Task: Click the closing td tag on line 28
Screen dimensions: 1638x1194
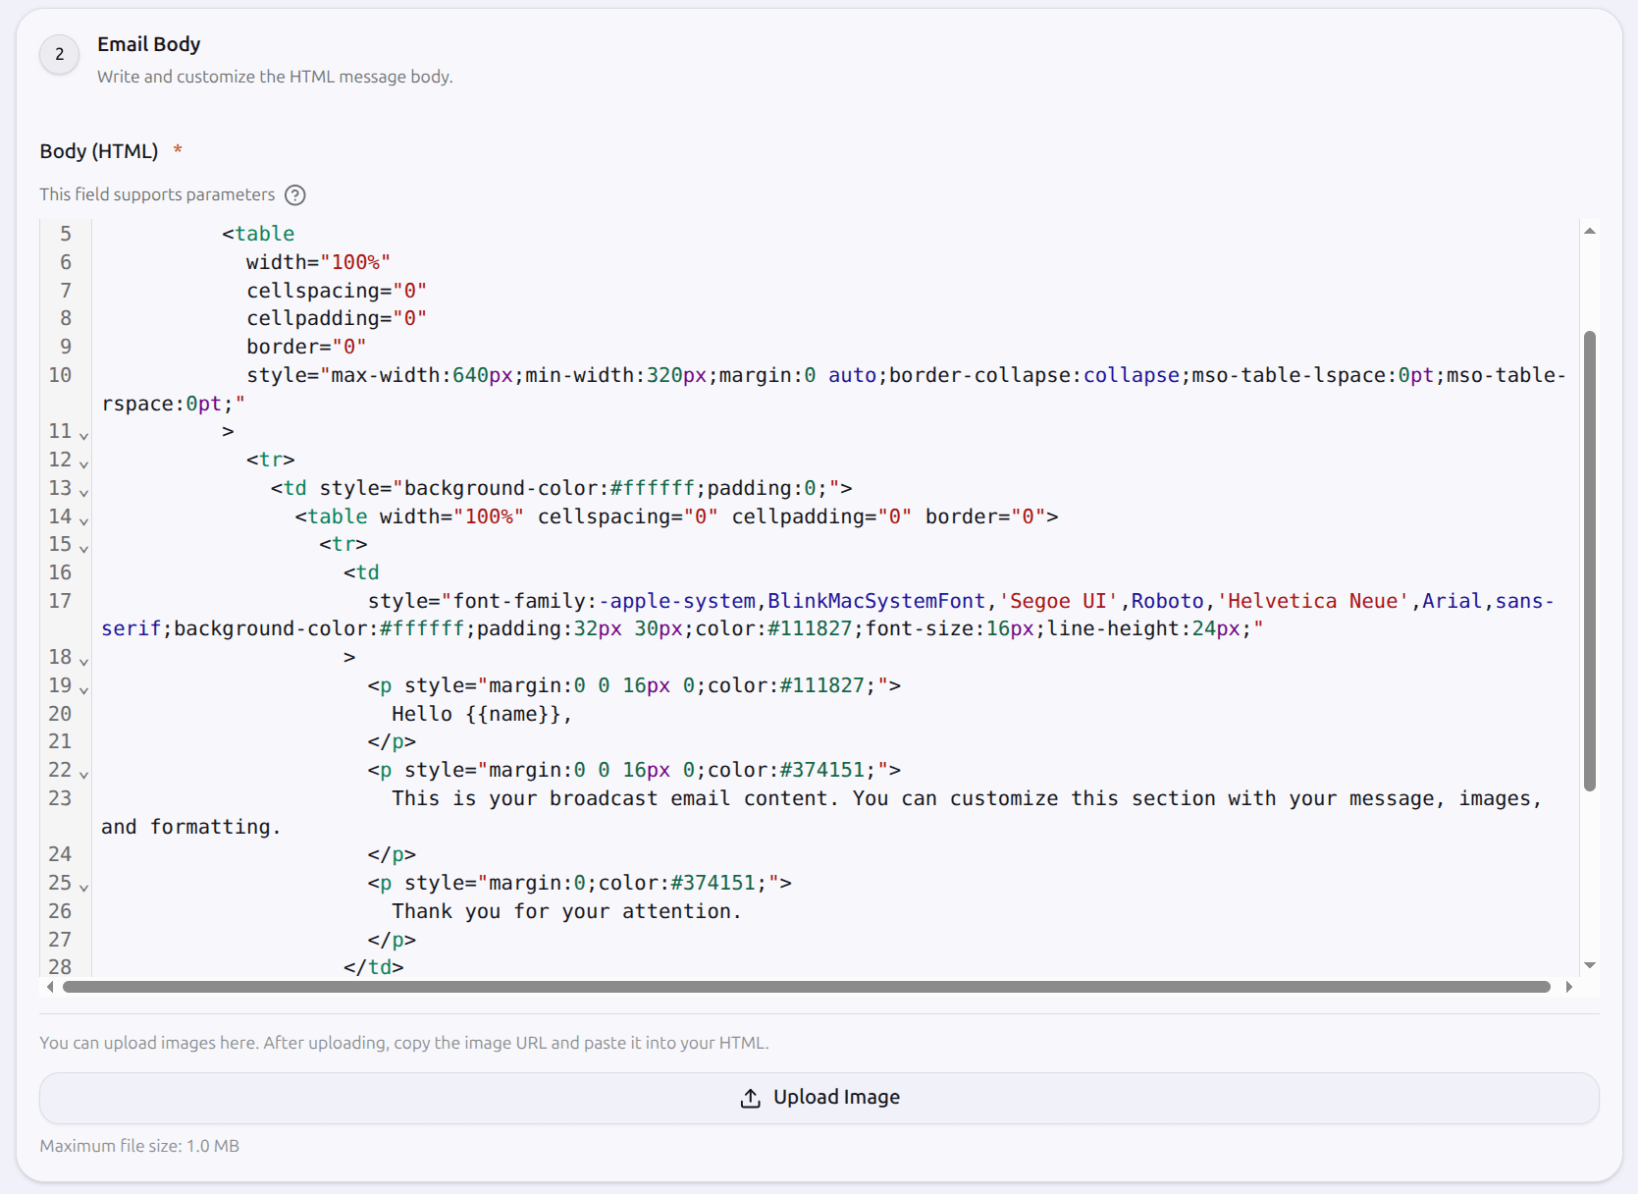Action: [x=374, y=967]
